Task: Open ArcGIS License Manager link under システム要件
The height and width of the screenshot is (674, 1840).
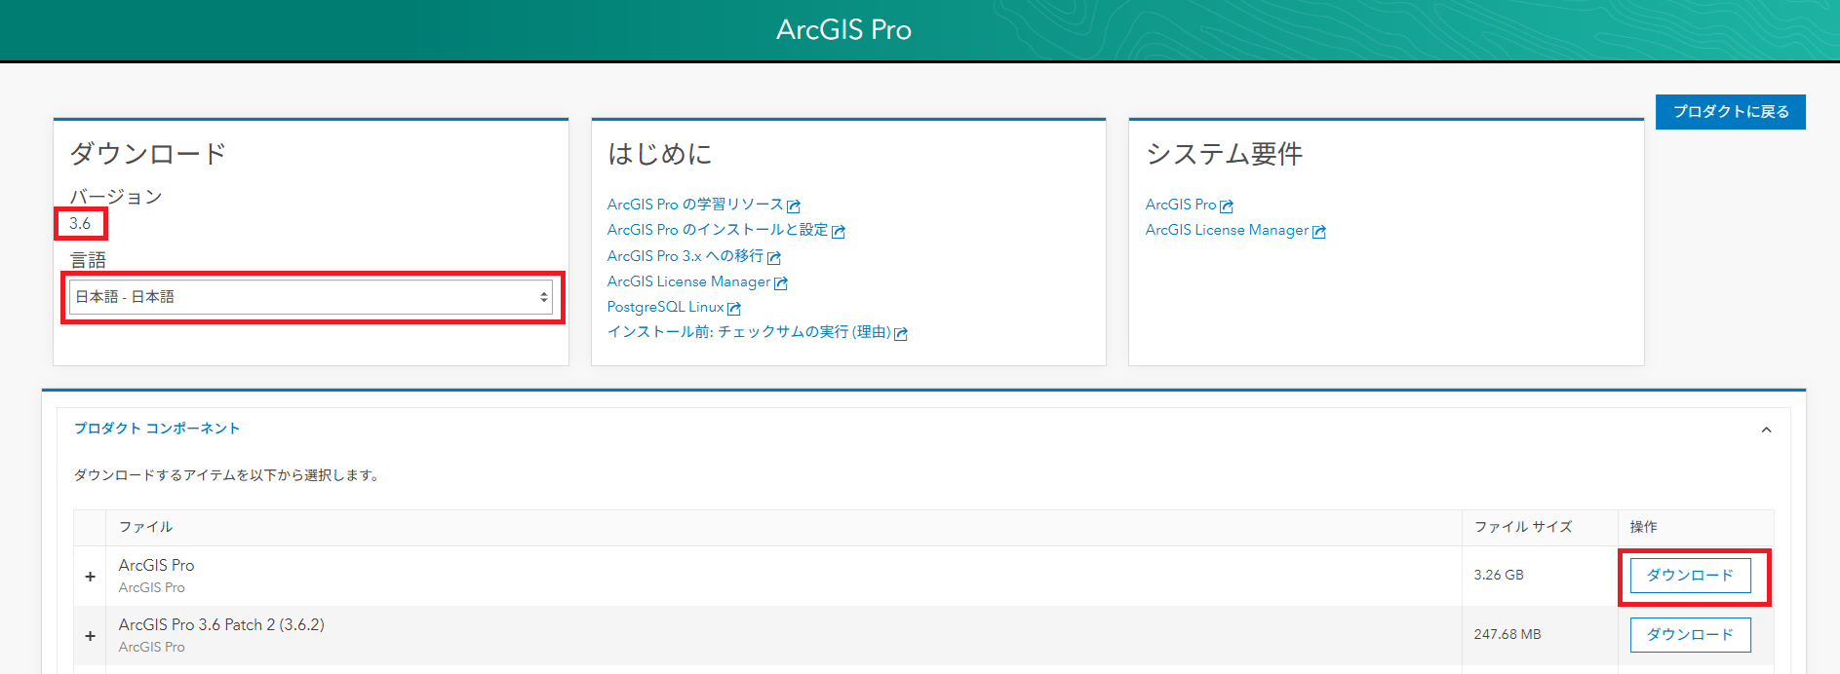Action: coord(1227,230)
